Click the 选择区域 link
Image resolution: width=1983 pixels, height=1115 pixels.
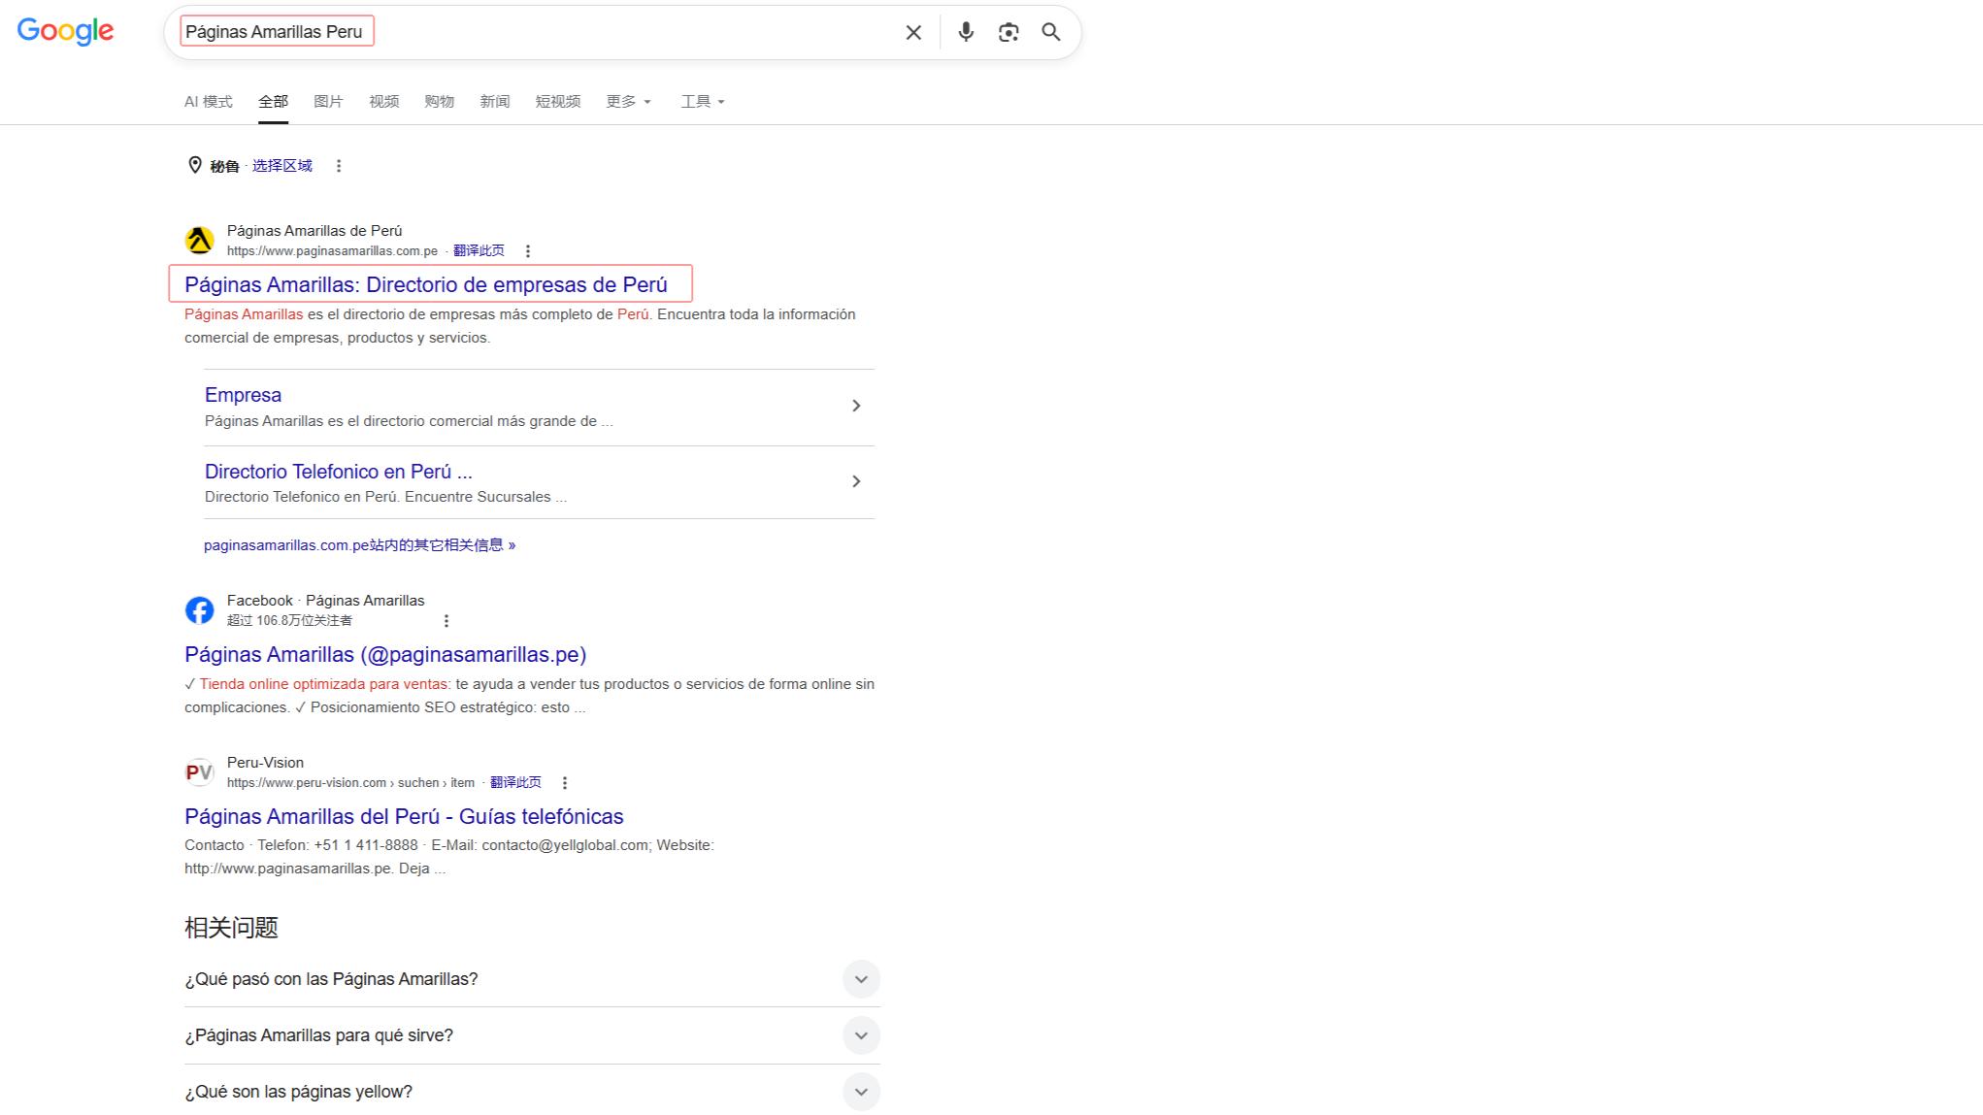click(282, 166)
